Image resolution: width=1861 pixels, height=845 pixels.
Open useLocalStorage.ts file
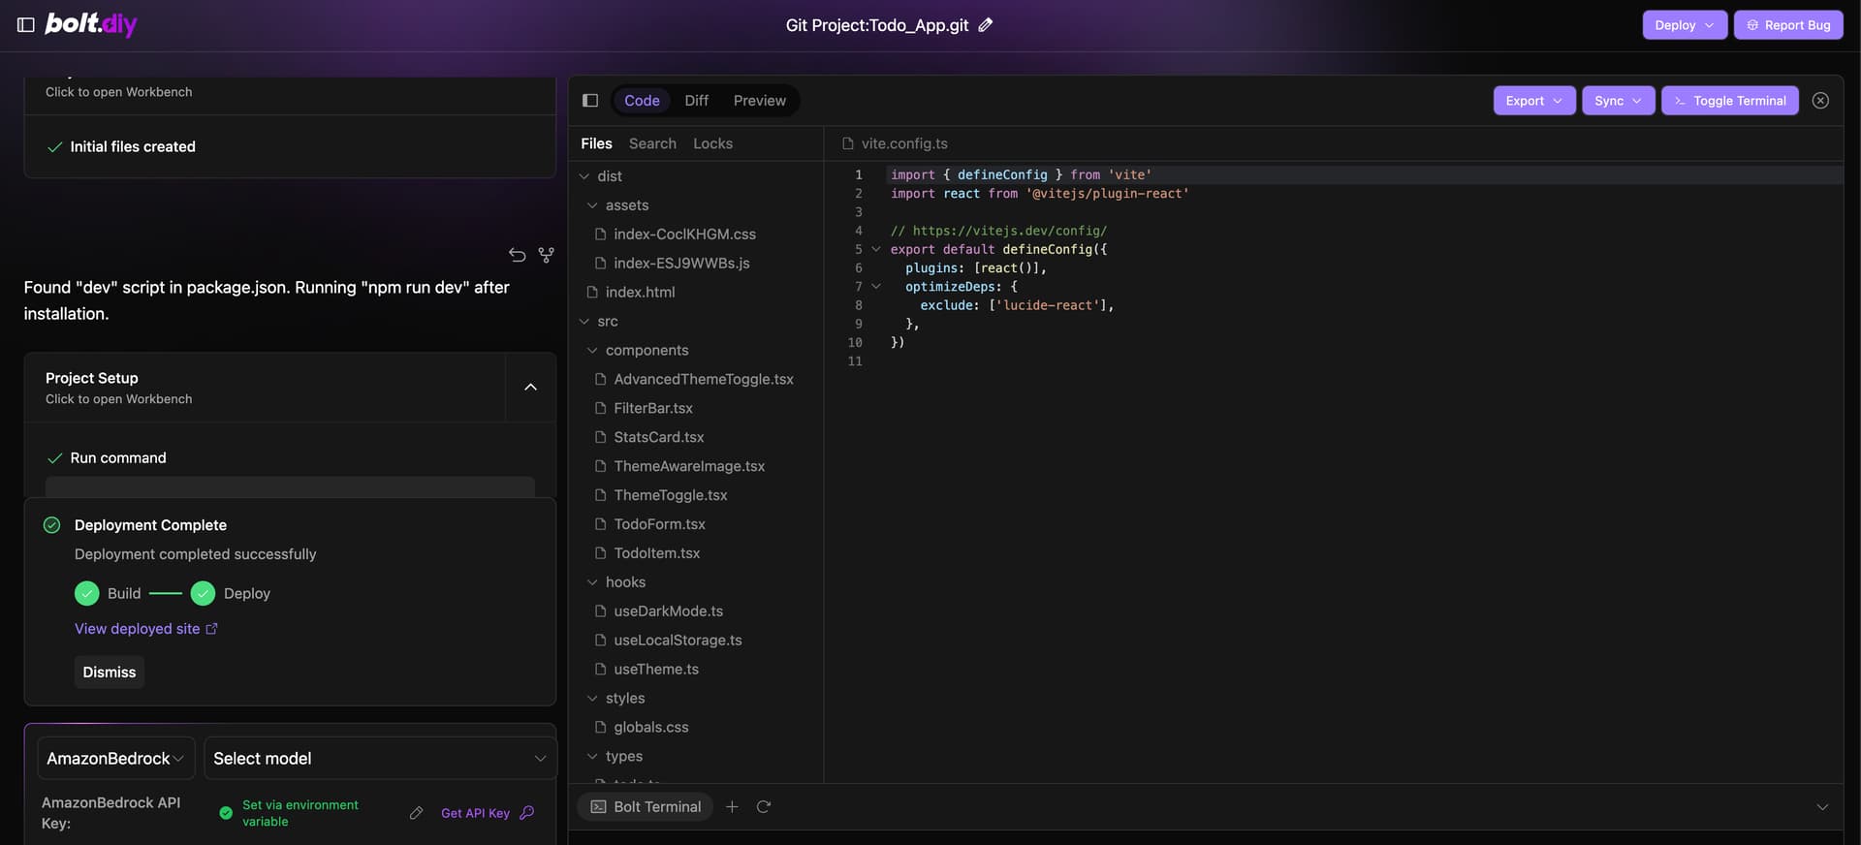(x=695, y=641)
